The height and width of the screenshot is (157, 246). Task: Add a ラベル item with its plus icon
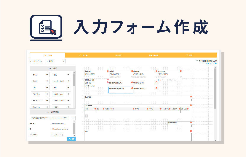coord(47,75)
